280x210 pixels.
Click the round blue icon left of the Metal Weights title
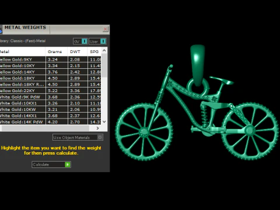click(1, 30)
